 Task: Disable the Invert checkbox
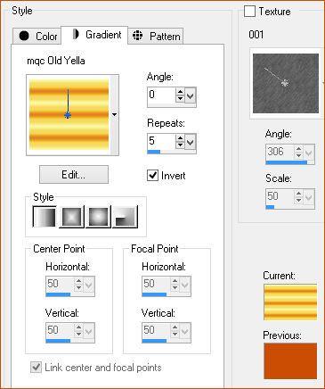coord(152,175)
